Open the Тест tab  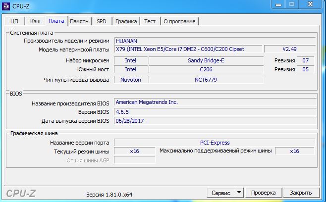[x=150, y=21]
